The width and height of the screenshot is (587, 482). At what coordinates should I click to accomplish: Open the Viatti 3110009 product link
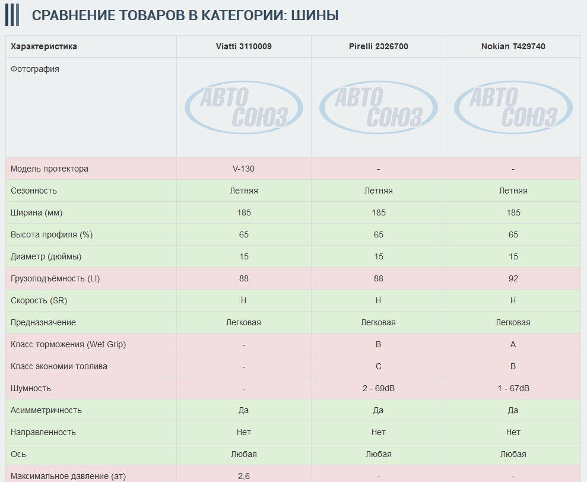pyautogui.click(x=243, y=46)
